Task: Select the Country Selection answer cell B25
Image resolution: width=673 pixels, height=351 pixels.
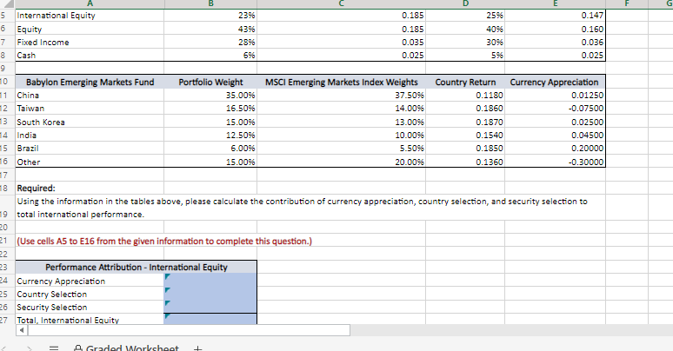Action: pyautogui.click(x=210, y=294)
